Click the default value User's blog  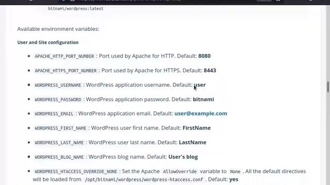[183, 157]
